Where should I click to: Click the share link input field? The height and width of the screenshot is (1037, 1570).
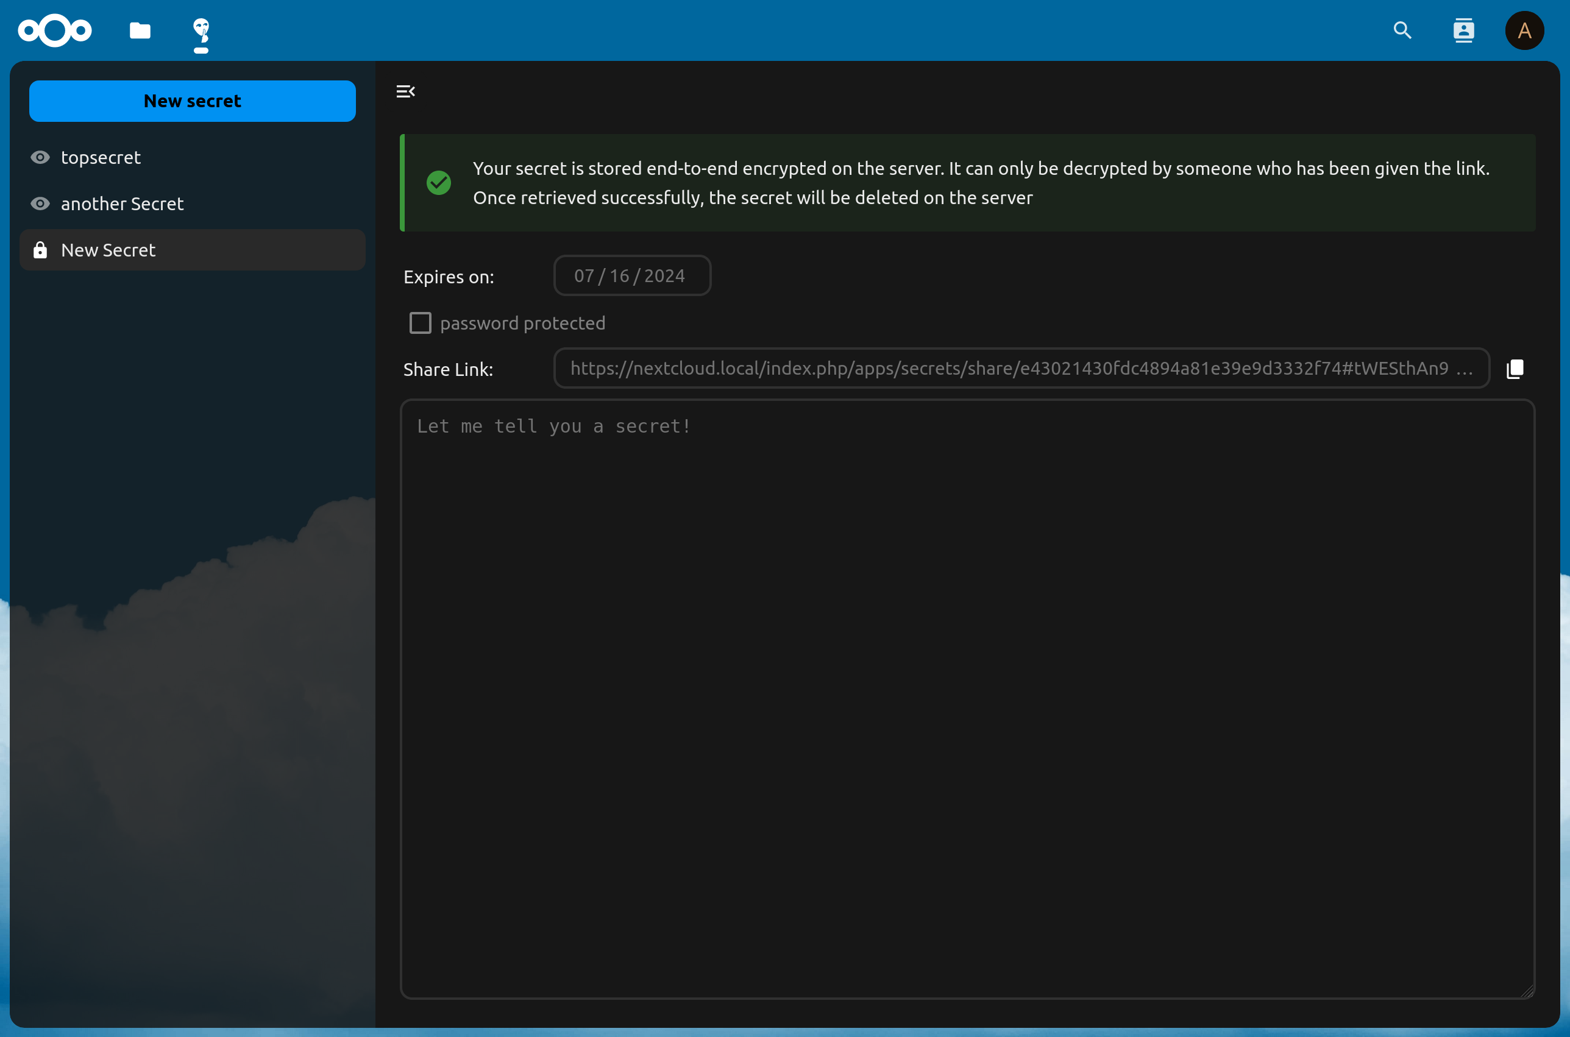point(1022,368)
